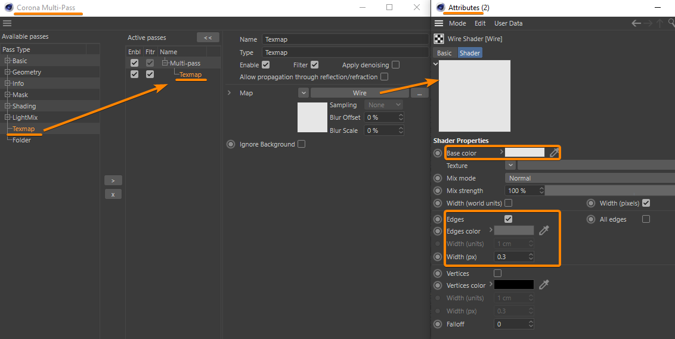Click the Corona Multi-Pass window app icon
The image size is (675, 339).
point(8,7)
